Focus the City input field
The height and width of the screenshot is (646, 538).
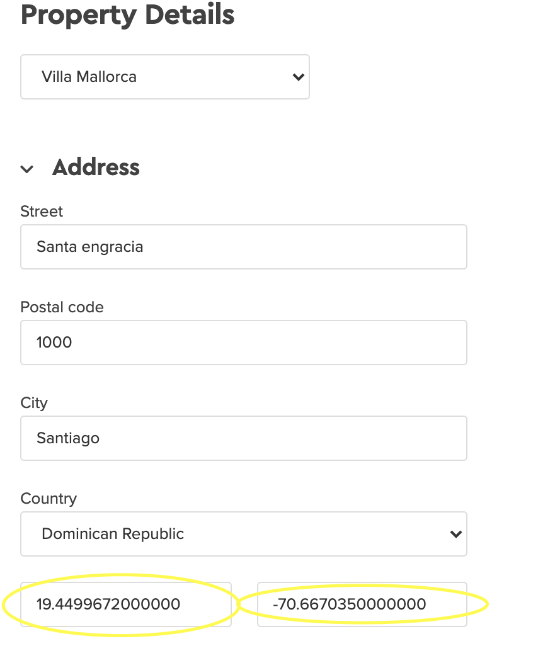coord(244,438)
